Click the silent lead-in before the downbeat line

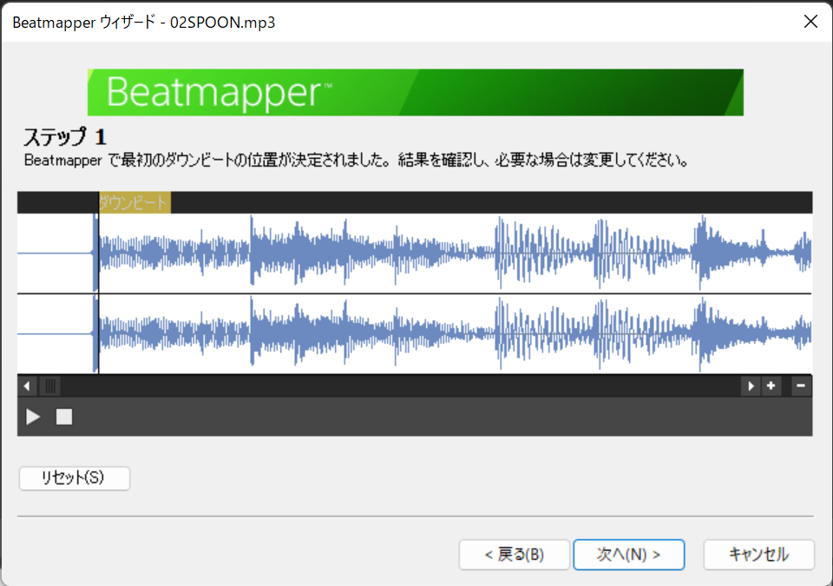pyautogui.click(x=57, y=293)
